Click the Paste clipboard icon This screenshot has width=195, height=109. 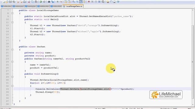point(36,2)
